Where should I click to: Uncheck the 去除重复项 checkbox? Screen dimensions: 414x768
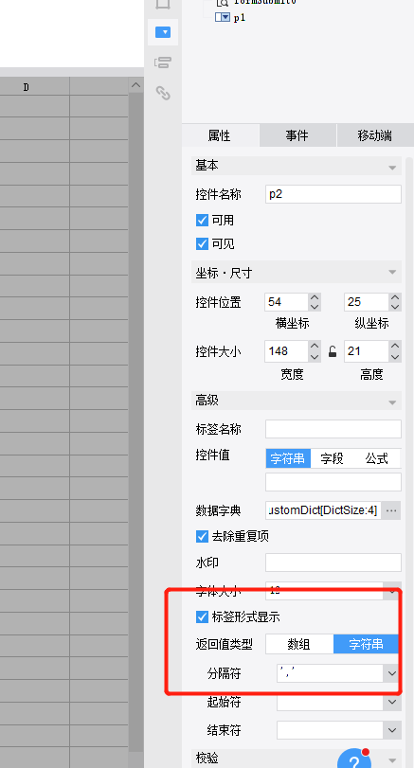pyautogui.click(x=202, y=536)
